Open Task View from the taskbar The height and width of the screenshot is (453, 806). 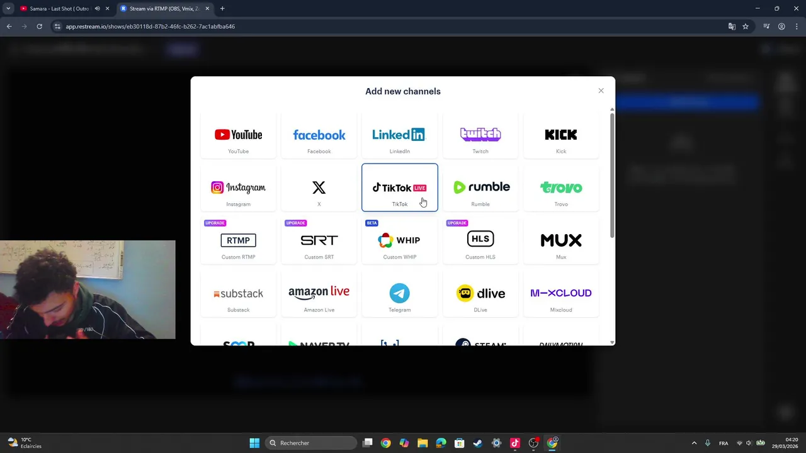[x=368, y=443]
